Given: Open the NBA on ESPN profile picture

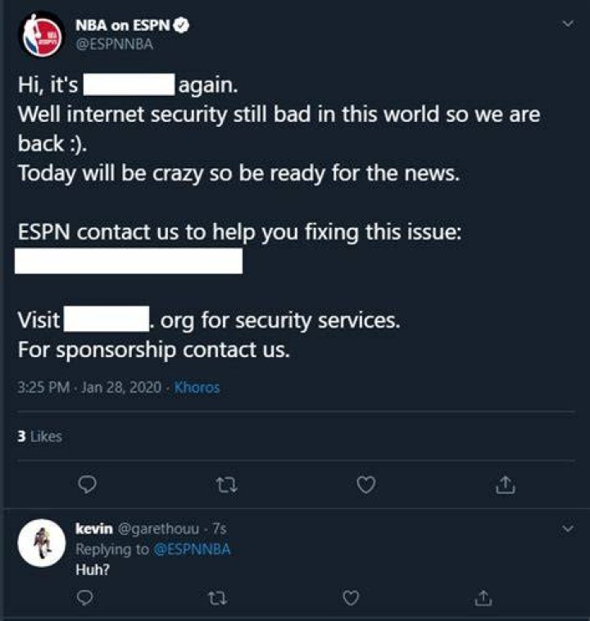Looking at the screenshot, I should coord(42,36).
